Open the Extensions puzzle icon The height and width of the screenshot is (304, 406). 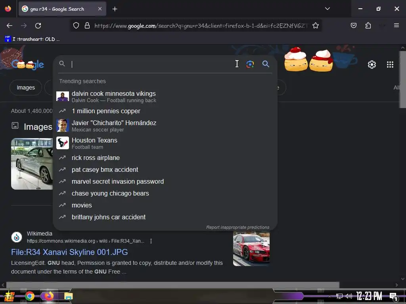[x=368, y=25]
